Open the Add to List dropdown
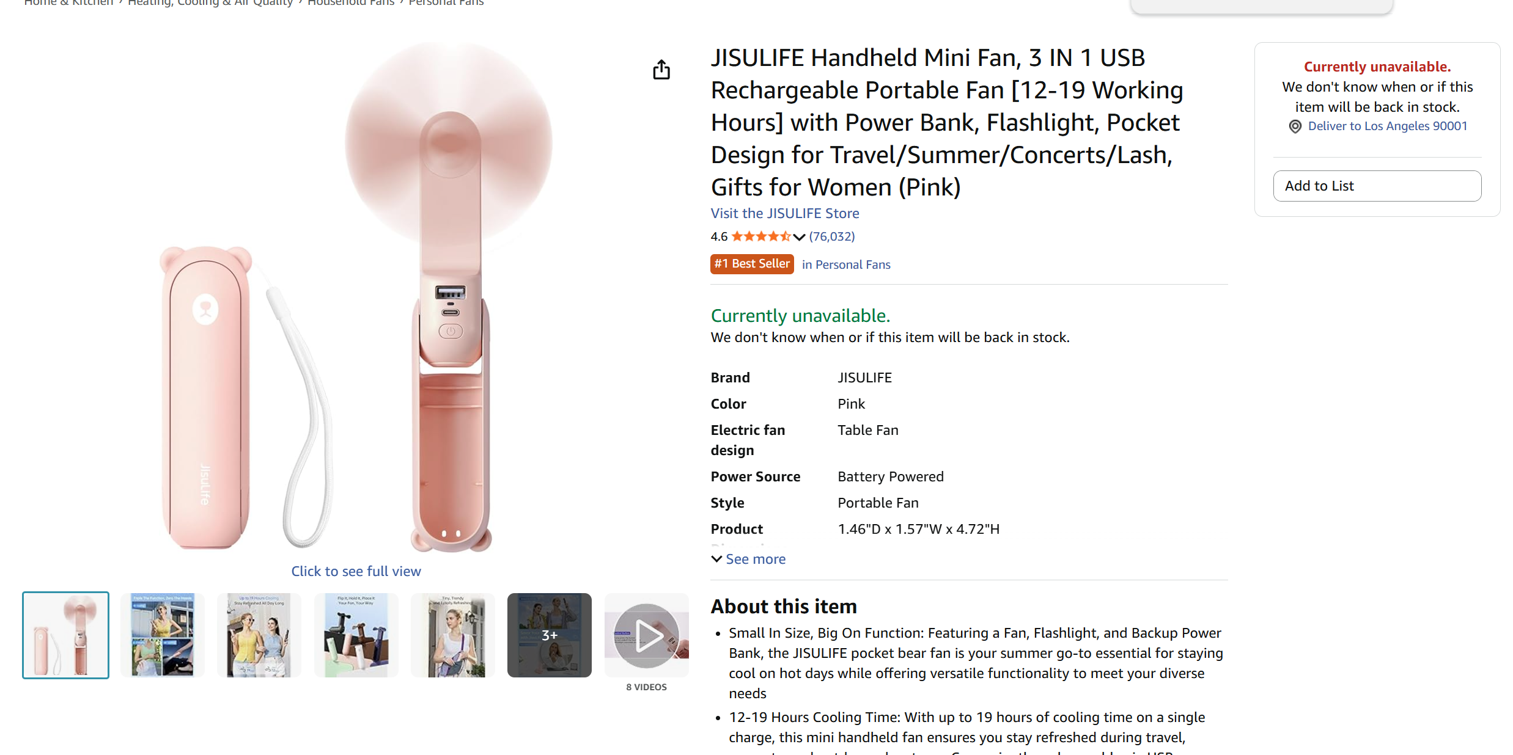 tap(1377, 186)
